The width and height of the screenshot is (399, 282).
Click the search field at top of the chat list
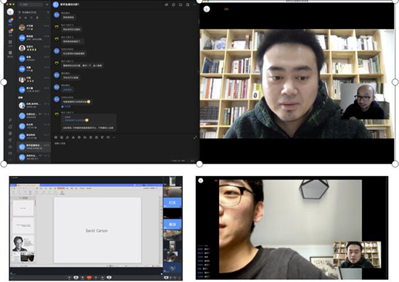(31, 4)
